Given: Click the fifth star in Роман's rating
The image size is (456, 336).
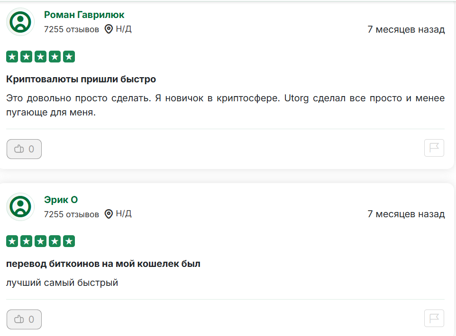Looking at the screenshot, I should [69, 56].
